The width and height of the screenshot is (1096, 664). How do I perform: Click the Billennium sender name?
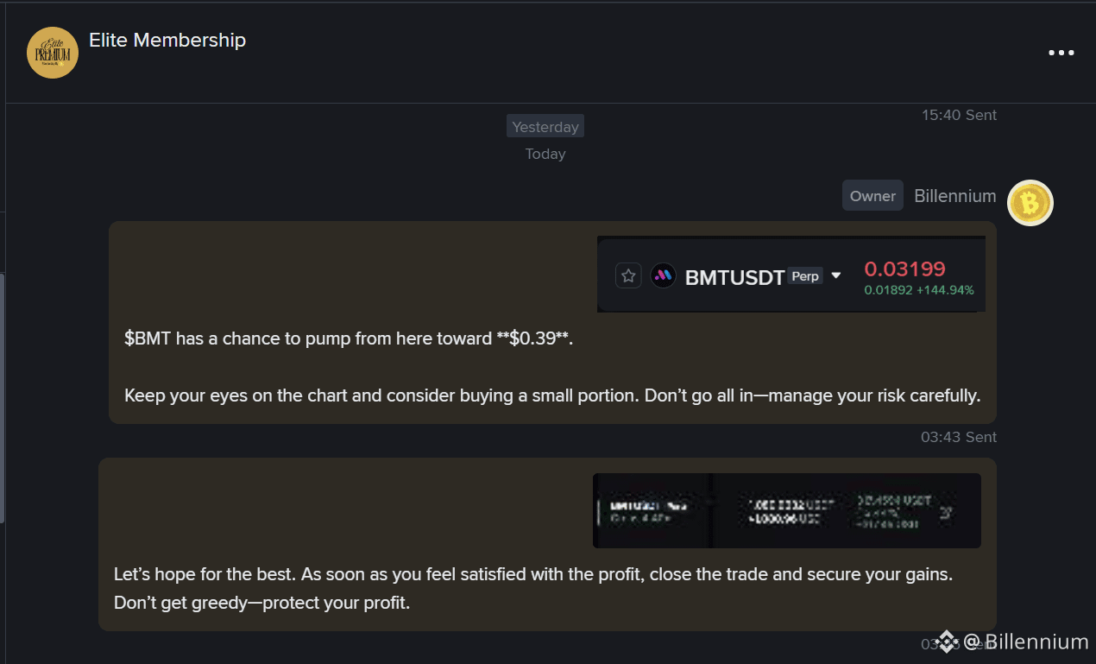click(955, 196)
